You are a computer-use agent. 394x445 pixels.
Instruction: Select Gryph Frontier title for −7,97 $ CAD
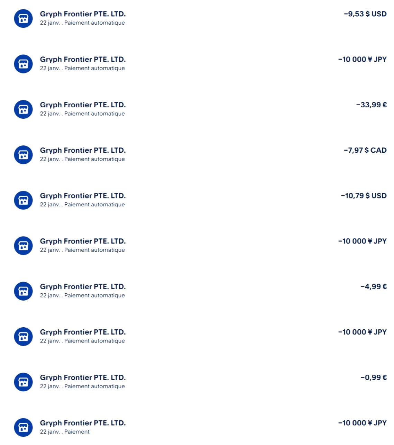(83, 150)
